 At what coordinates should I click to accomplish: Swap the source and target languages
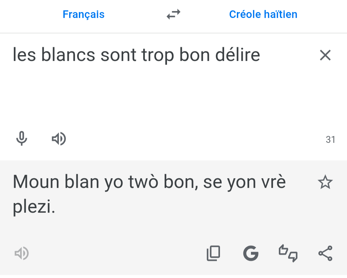(x=173, y=14)
